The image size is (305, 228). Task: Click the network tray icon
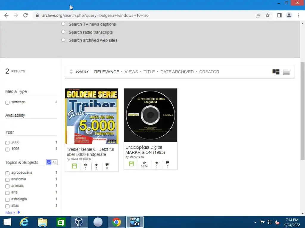tap(270, 222)
